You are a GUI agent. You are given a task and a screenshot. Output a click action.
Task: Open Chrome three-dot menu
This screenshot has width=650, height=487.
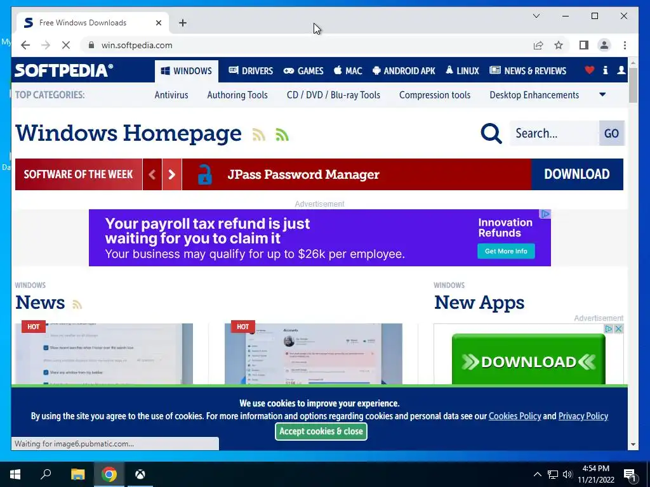tap(625, 45)
